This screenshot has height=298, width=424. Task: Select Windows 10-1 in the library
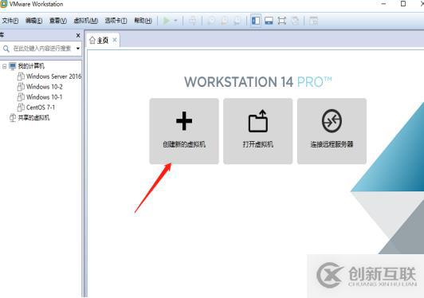tap(45, 97)
